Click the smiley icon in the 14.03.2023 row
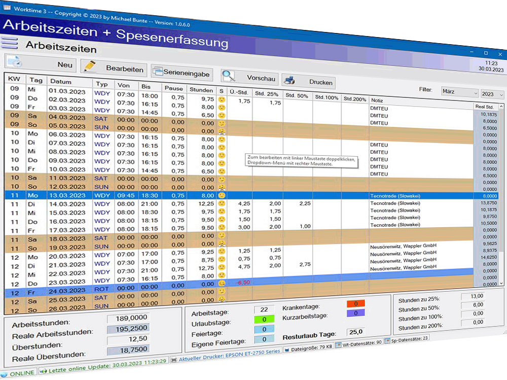The image size is (507, 380). 222,203
